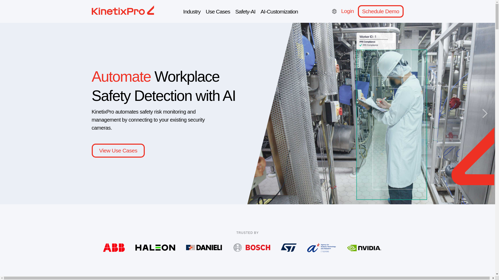Click the Danieli logo

[204, 248]
